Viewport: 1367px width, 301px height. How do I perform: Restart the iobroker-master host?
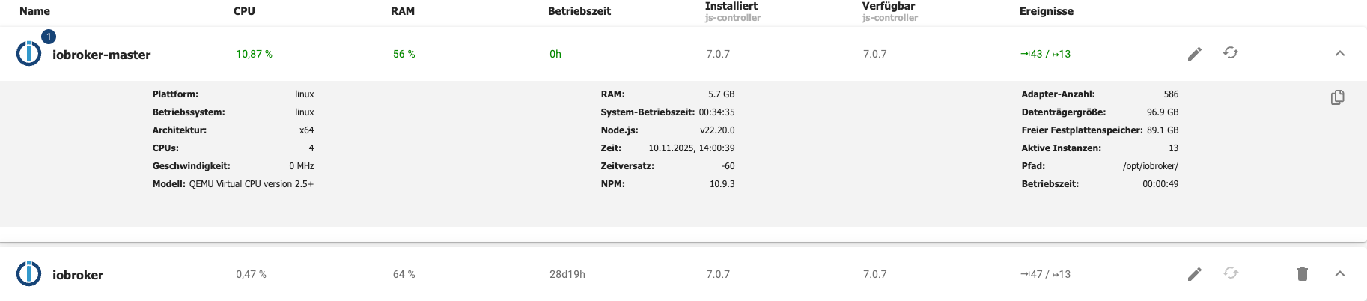coord(1231,53)
